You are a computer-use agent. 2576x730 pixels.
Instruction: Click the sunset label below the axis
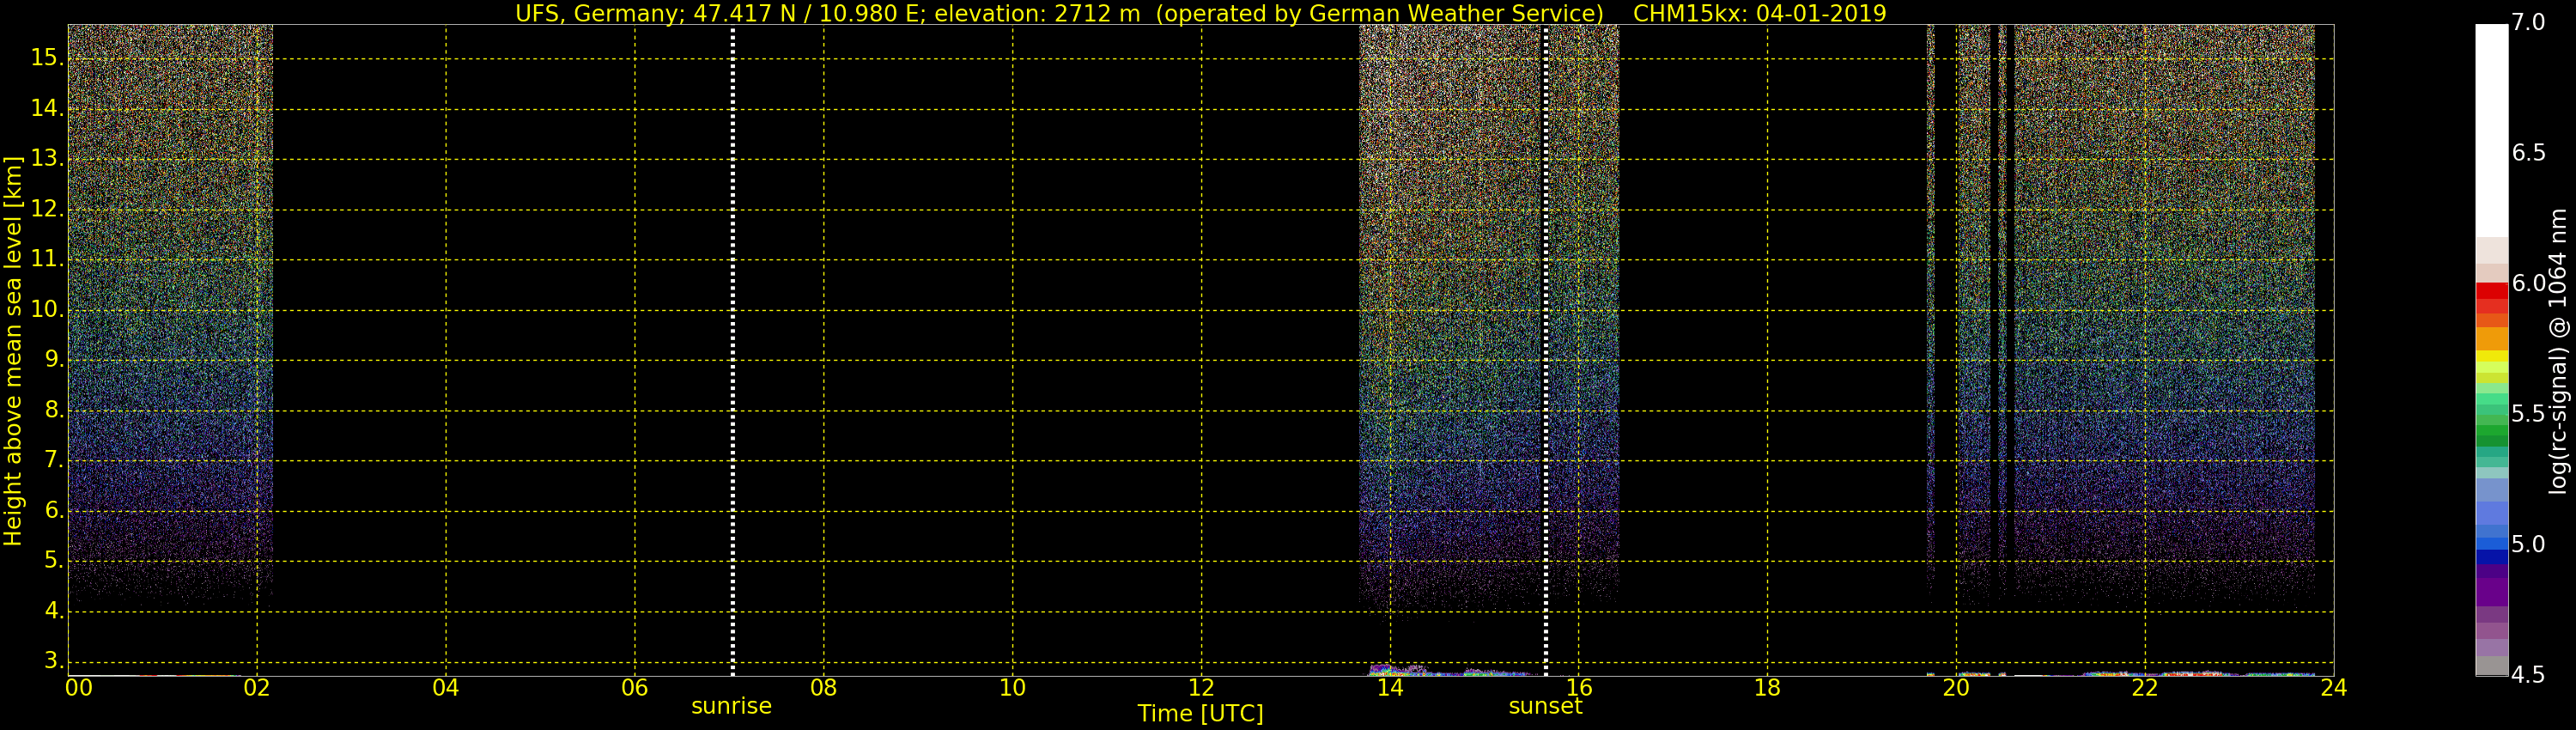(x=1546, y=706)
